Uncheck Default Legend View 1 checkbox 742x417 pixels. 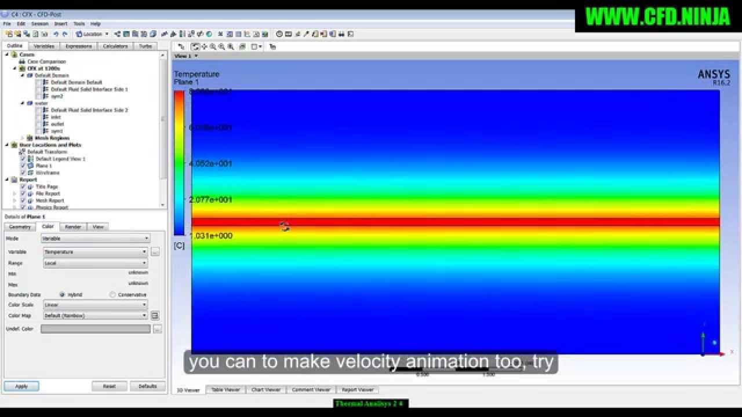click(23, 159)
